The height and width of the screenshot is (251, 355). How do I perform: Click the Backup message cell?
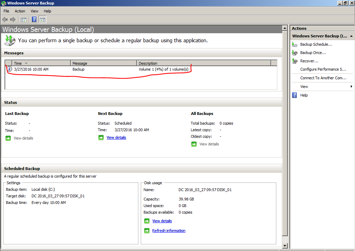click(x=78, y=69)
